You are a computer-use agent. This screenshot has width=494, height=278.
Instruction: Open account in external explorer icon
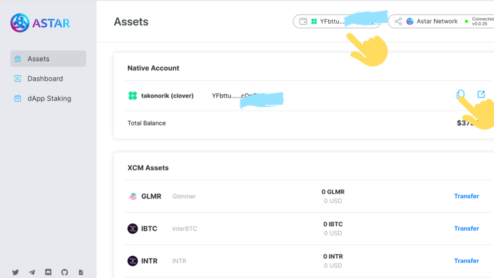point(481,94)
